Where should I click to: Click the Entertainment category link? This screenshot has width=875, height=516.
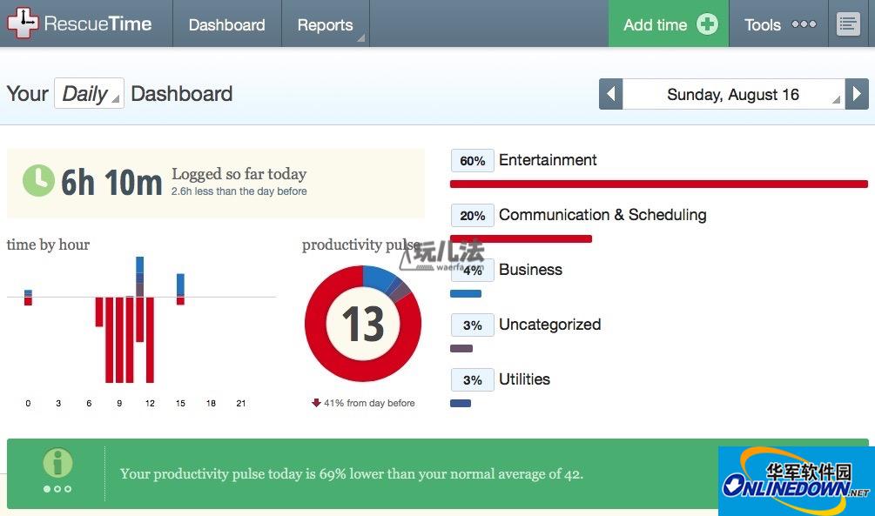click(x=548, y=160)
